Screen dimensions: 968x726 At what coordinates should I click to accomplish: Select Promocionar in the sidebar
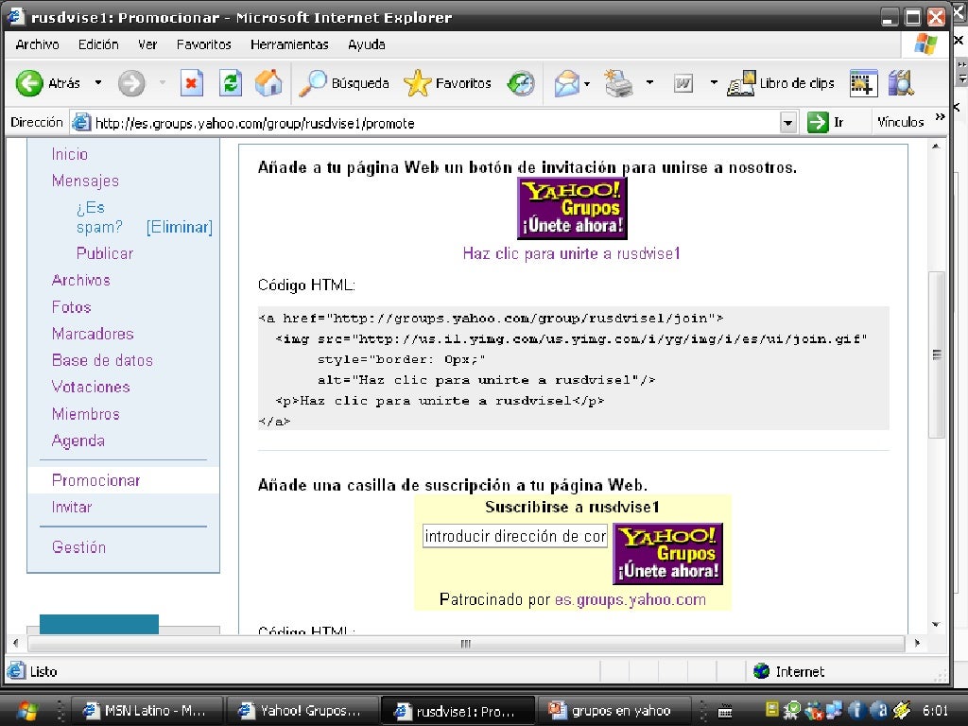click(x=95, y=480)
